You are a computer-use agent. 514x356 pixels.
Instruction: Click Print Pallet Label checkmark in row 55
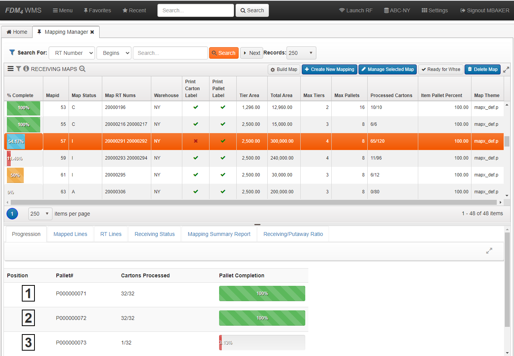pyautogui.click(x=223, y=124)
